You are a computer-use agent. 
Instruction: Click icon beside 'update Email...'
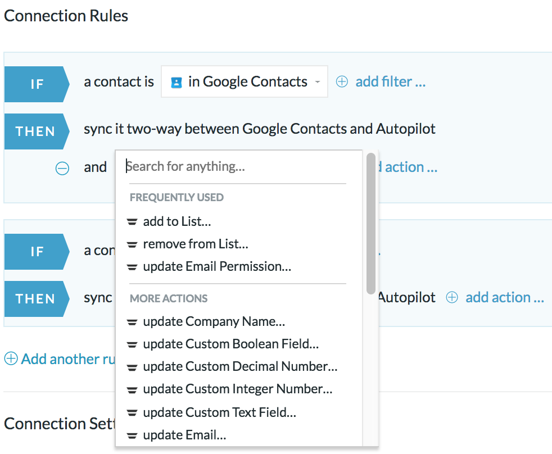132,436
